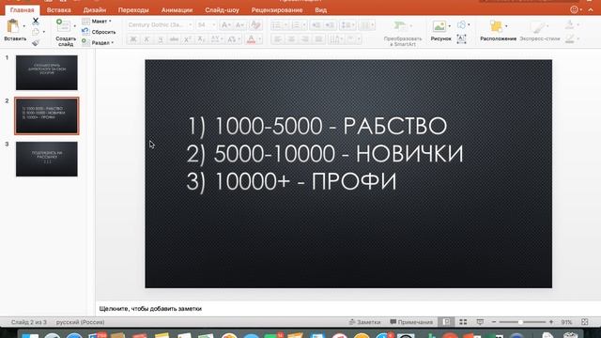
Task: Switch to the Вид tab
Action: (x=321, y=10)
